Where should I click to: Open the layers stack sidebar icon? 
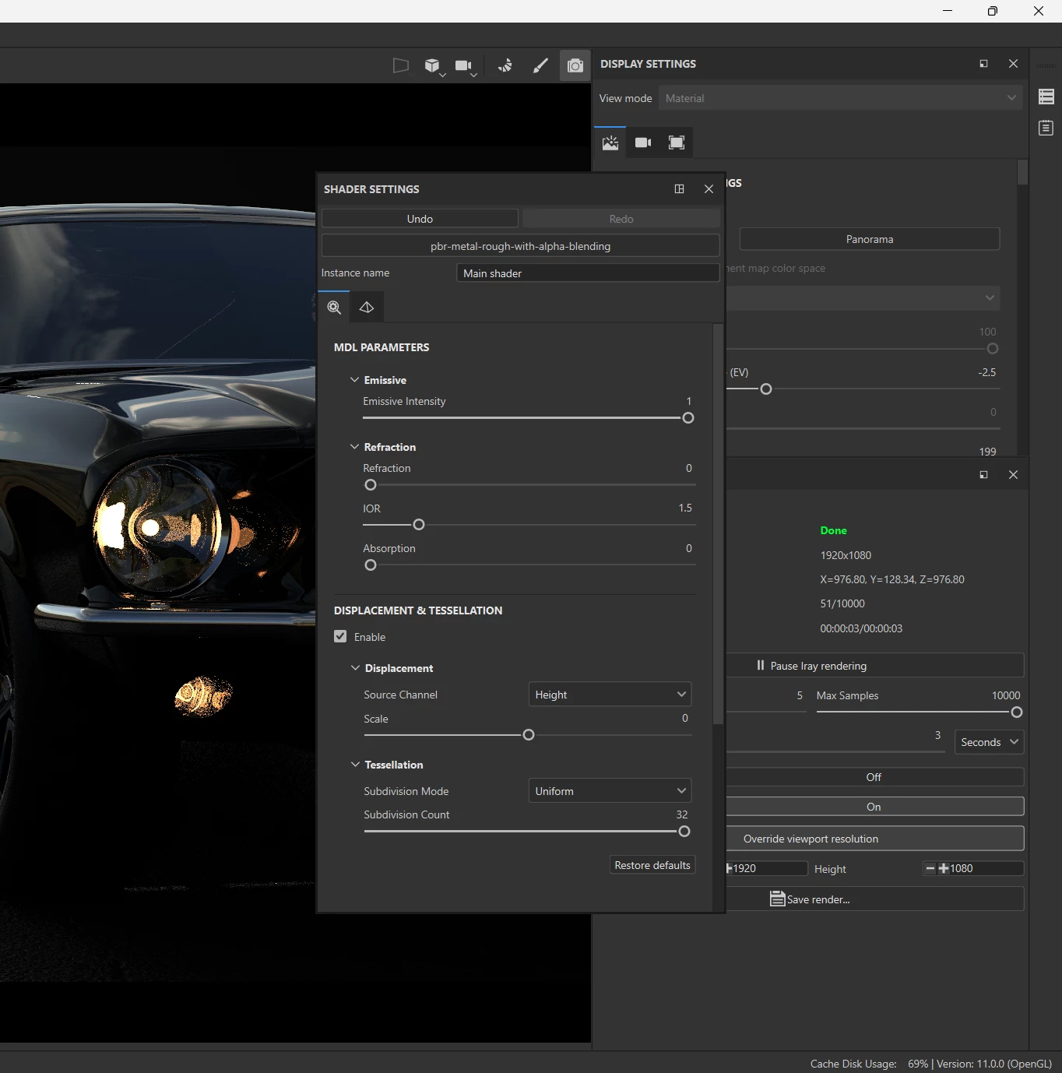tap(1046, 97)
